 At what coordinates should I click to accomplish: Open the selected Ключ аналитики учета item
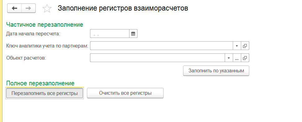(x=245, y=46)
